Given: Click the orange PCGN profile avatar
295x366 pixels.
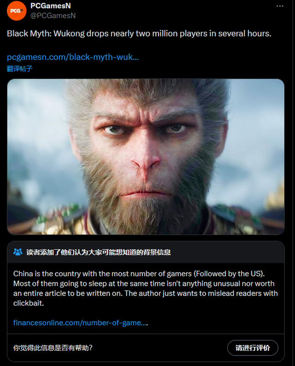Looking at the screenshot, I should (x=17, y=11).
